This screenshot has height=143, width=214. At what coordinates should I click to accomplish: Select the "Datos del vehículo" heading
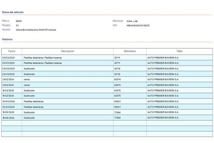pos(13,12)
